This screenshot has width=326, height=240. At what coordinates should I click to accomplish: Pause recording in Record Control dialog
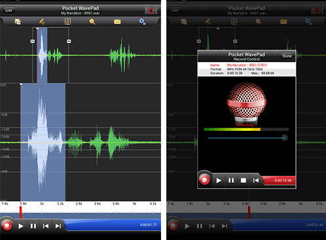click(231, 180)
